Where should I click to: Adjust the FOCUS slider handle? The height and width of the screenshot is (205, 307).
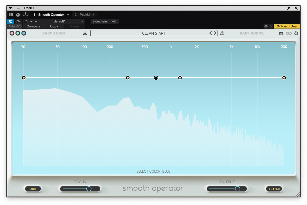[x=89, y=189]
